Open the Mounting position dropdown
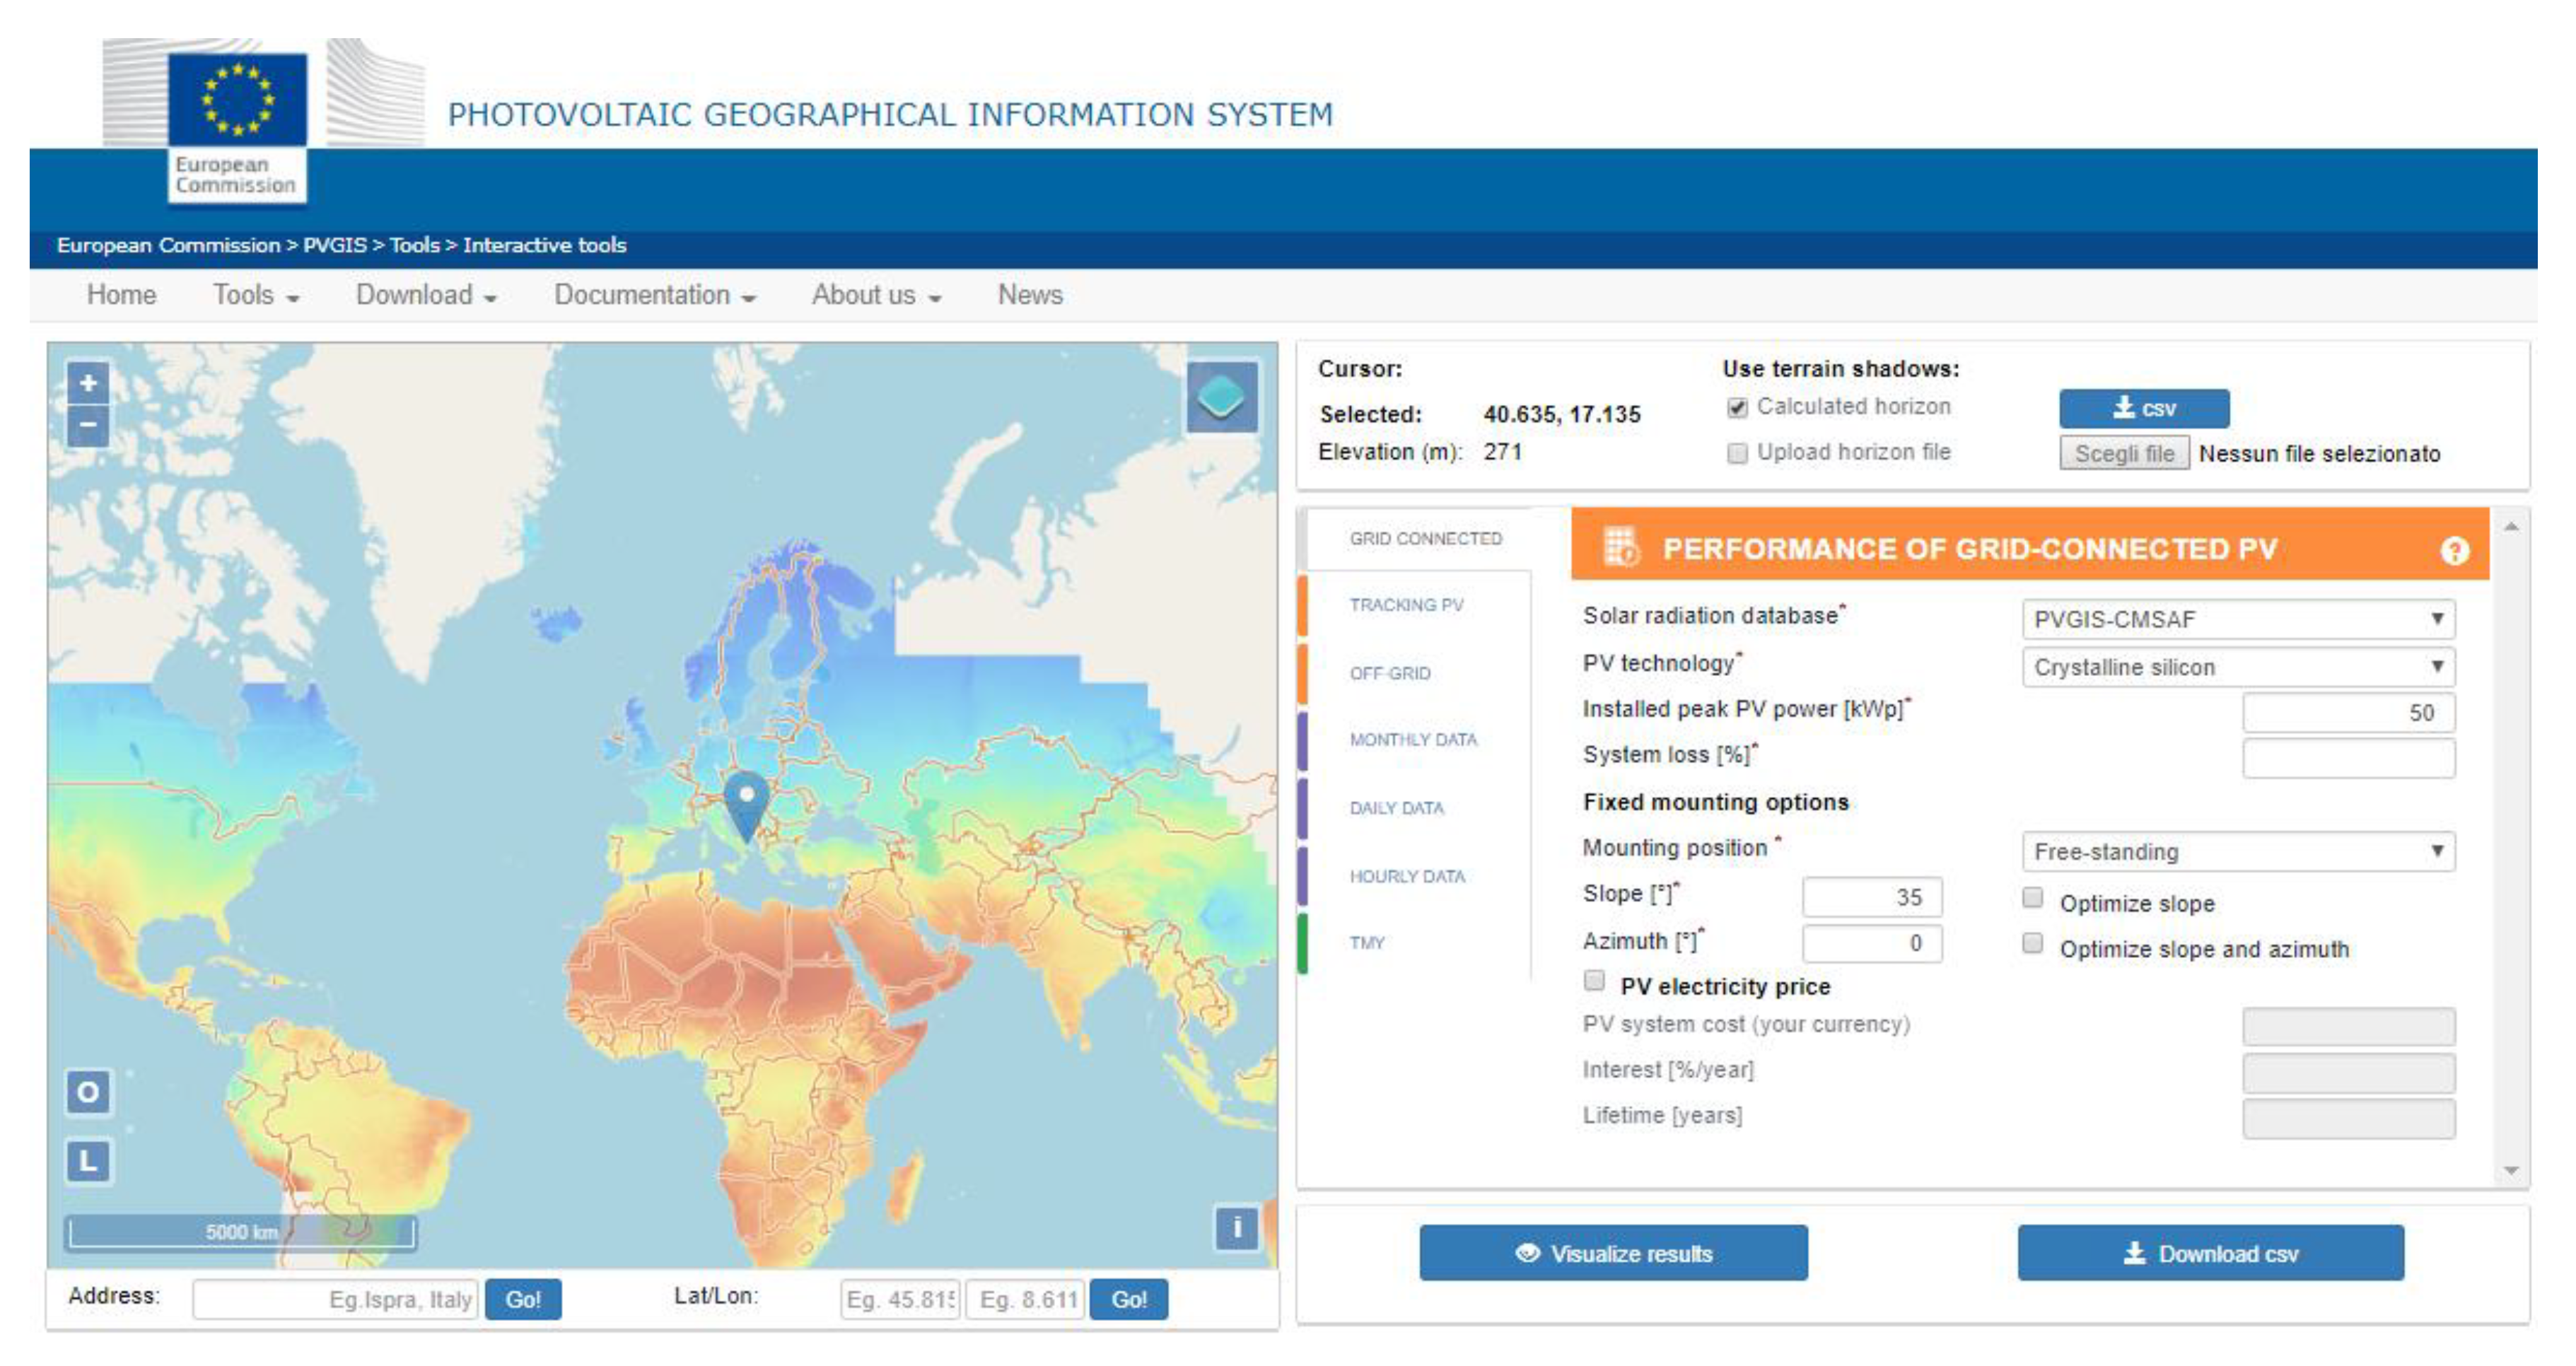 [2238, 852]
